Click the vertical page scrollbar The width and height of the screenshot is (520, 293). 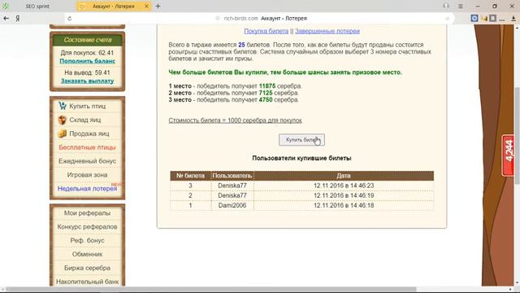[518, 135]
